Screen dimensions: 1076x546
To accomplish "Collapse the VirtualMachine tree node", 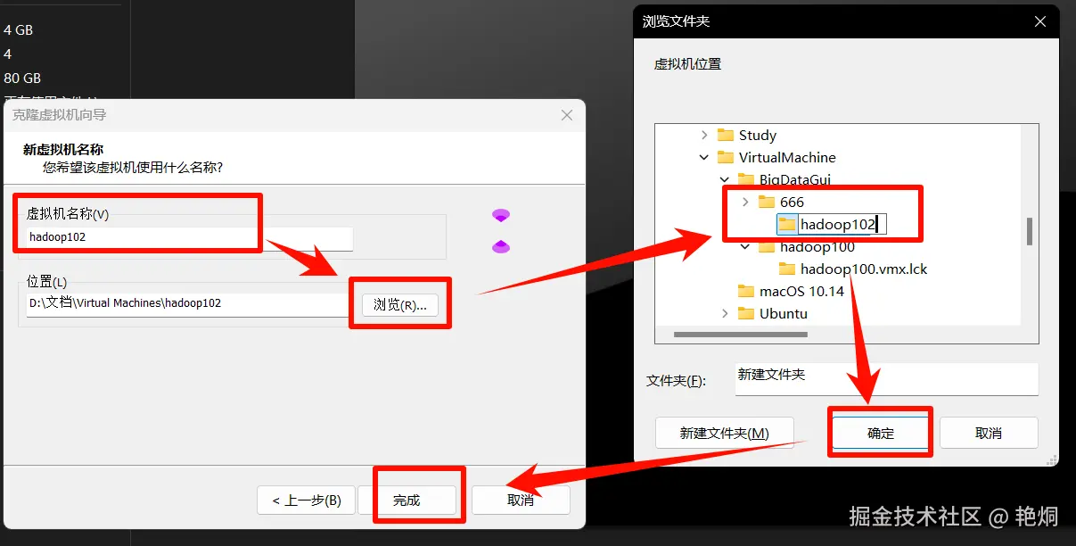I will pos(703,157).
